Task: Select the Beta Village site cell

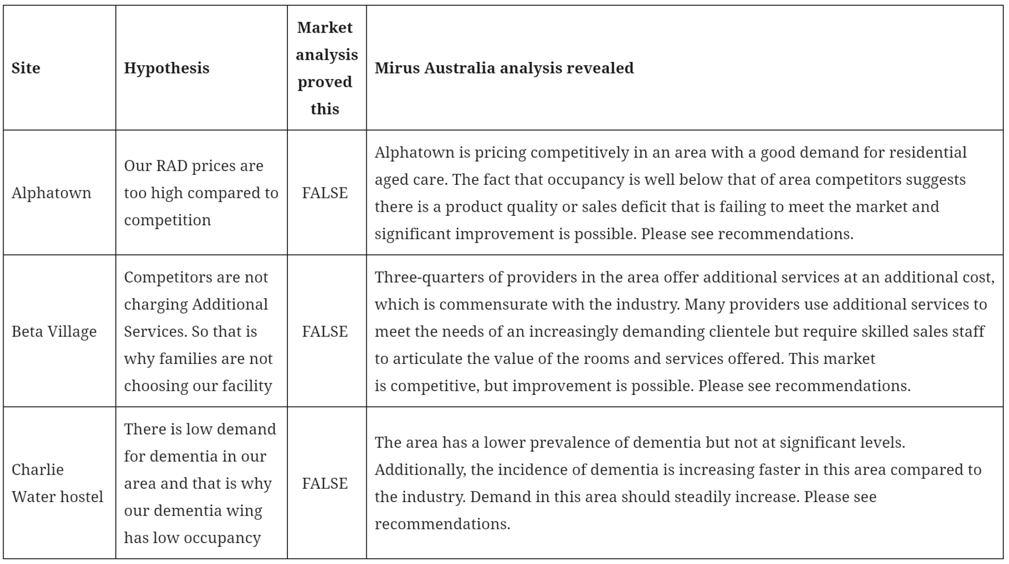Action: (x=54, y=331)
